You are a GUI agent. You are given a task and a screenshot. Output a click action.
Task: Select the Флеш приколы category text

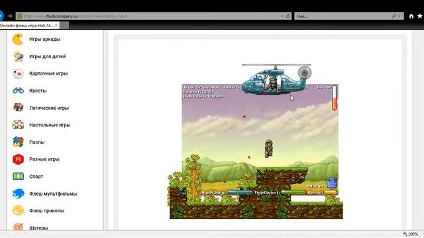coord(47,211)
